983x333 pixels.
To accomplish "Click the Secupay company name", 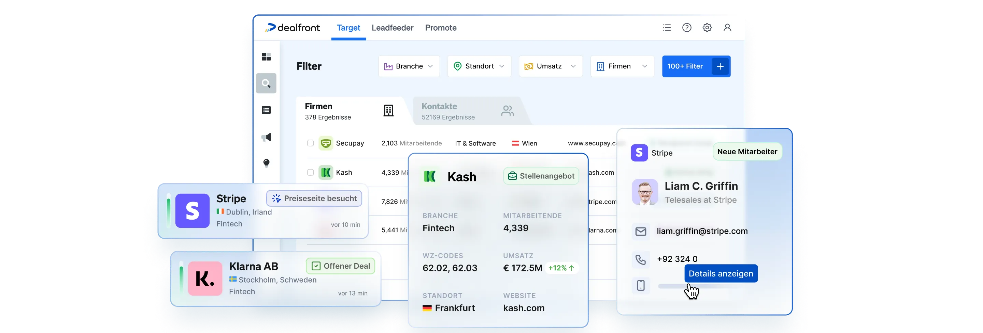I will (x=350, y=143).
